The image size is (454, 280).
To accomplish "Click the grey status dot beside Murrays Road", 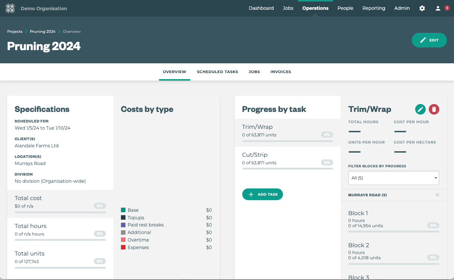I will [x=437, y=195].
